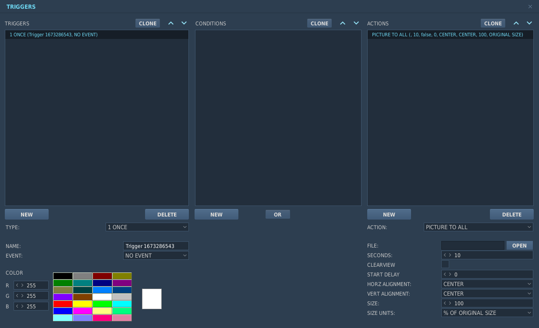Move action up in Actions panel
The height and width of the screenshot is (328, 539).
click(x=516, y=23)
